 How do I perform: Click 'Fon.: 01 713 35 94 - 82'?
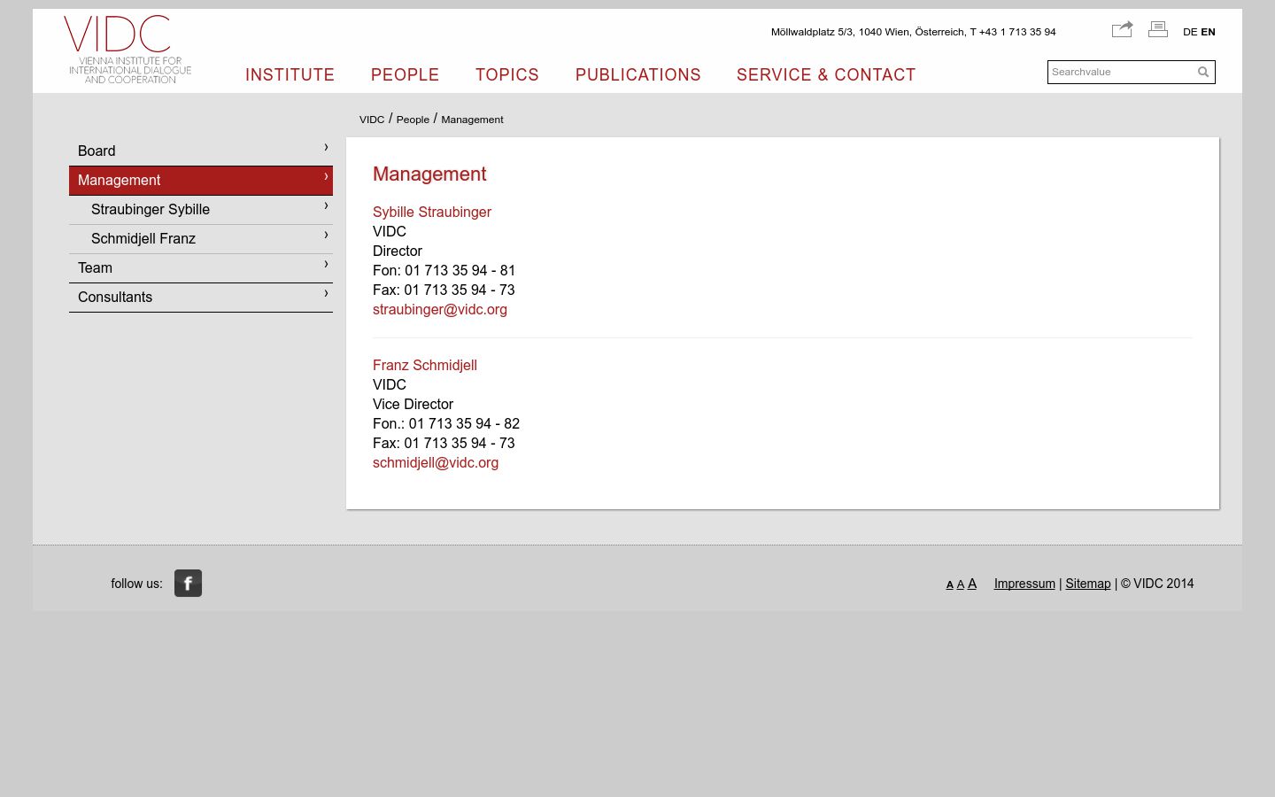[x=446, y=423]
